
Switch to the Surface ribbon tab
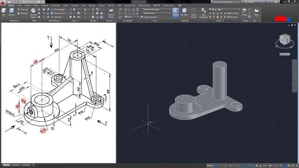28,5
